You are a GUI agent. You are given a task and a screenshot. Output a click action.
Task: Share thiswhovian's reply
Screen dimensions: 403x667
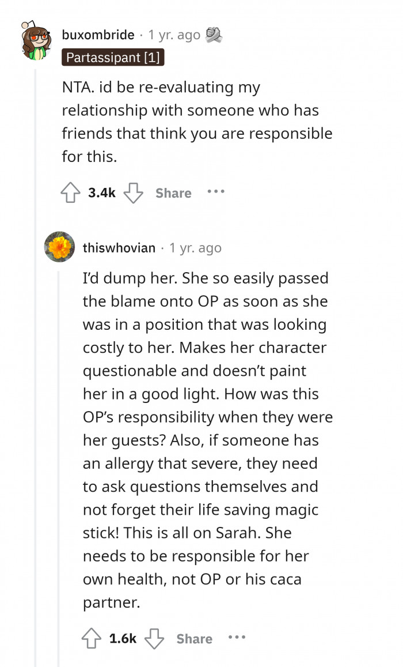click(x=194, y=638)
